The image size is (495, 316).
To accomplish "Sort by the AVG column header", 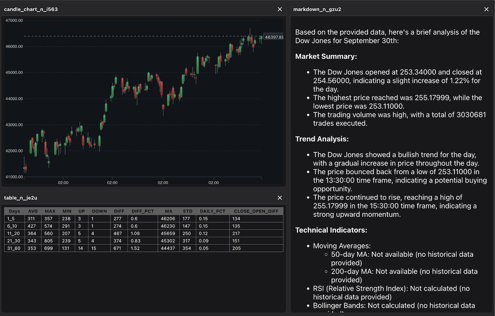I will [x=33, y=211].
